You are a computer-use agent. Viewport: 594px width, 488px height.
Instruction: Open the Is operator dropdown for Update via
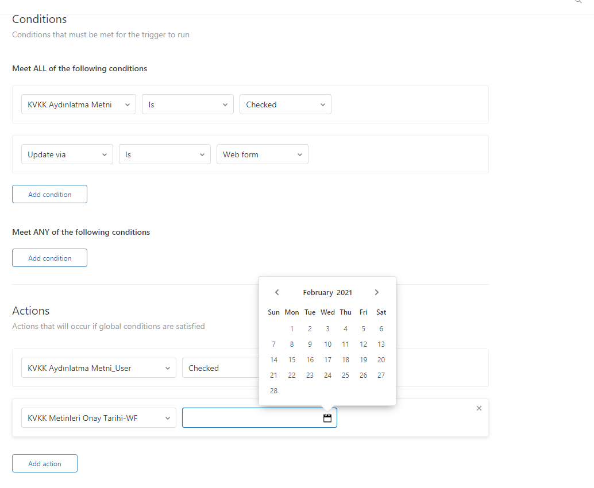pos(164,154)
